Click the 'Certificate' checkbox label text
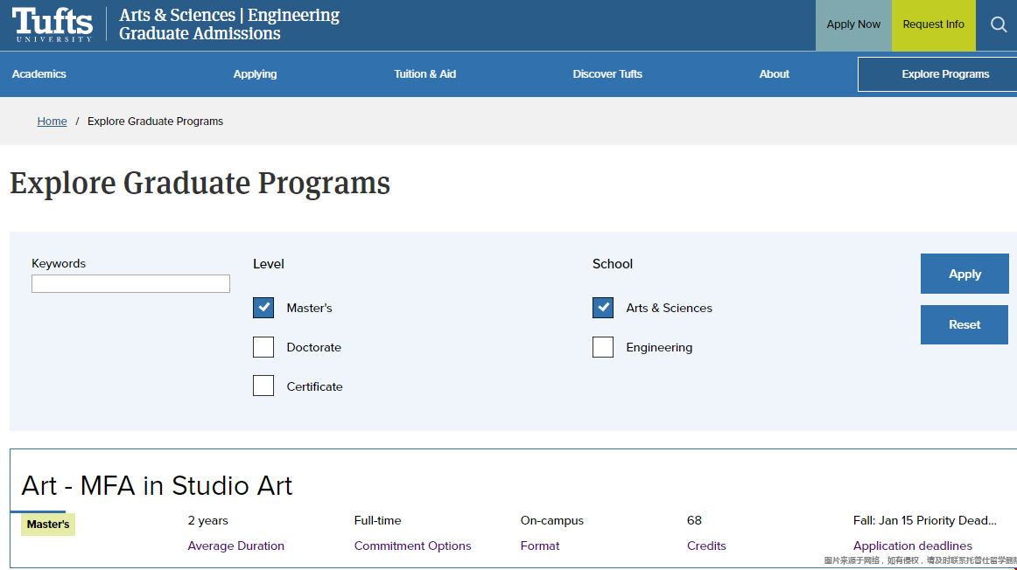 pyautogui.click(x=314, y=386)
